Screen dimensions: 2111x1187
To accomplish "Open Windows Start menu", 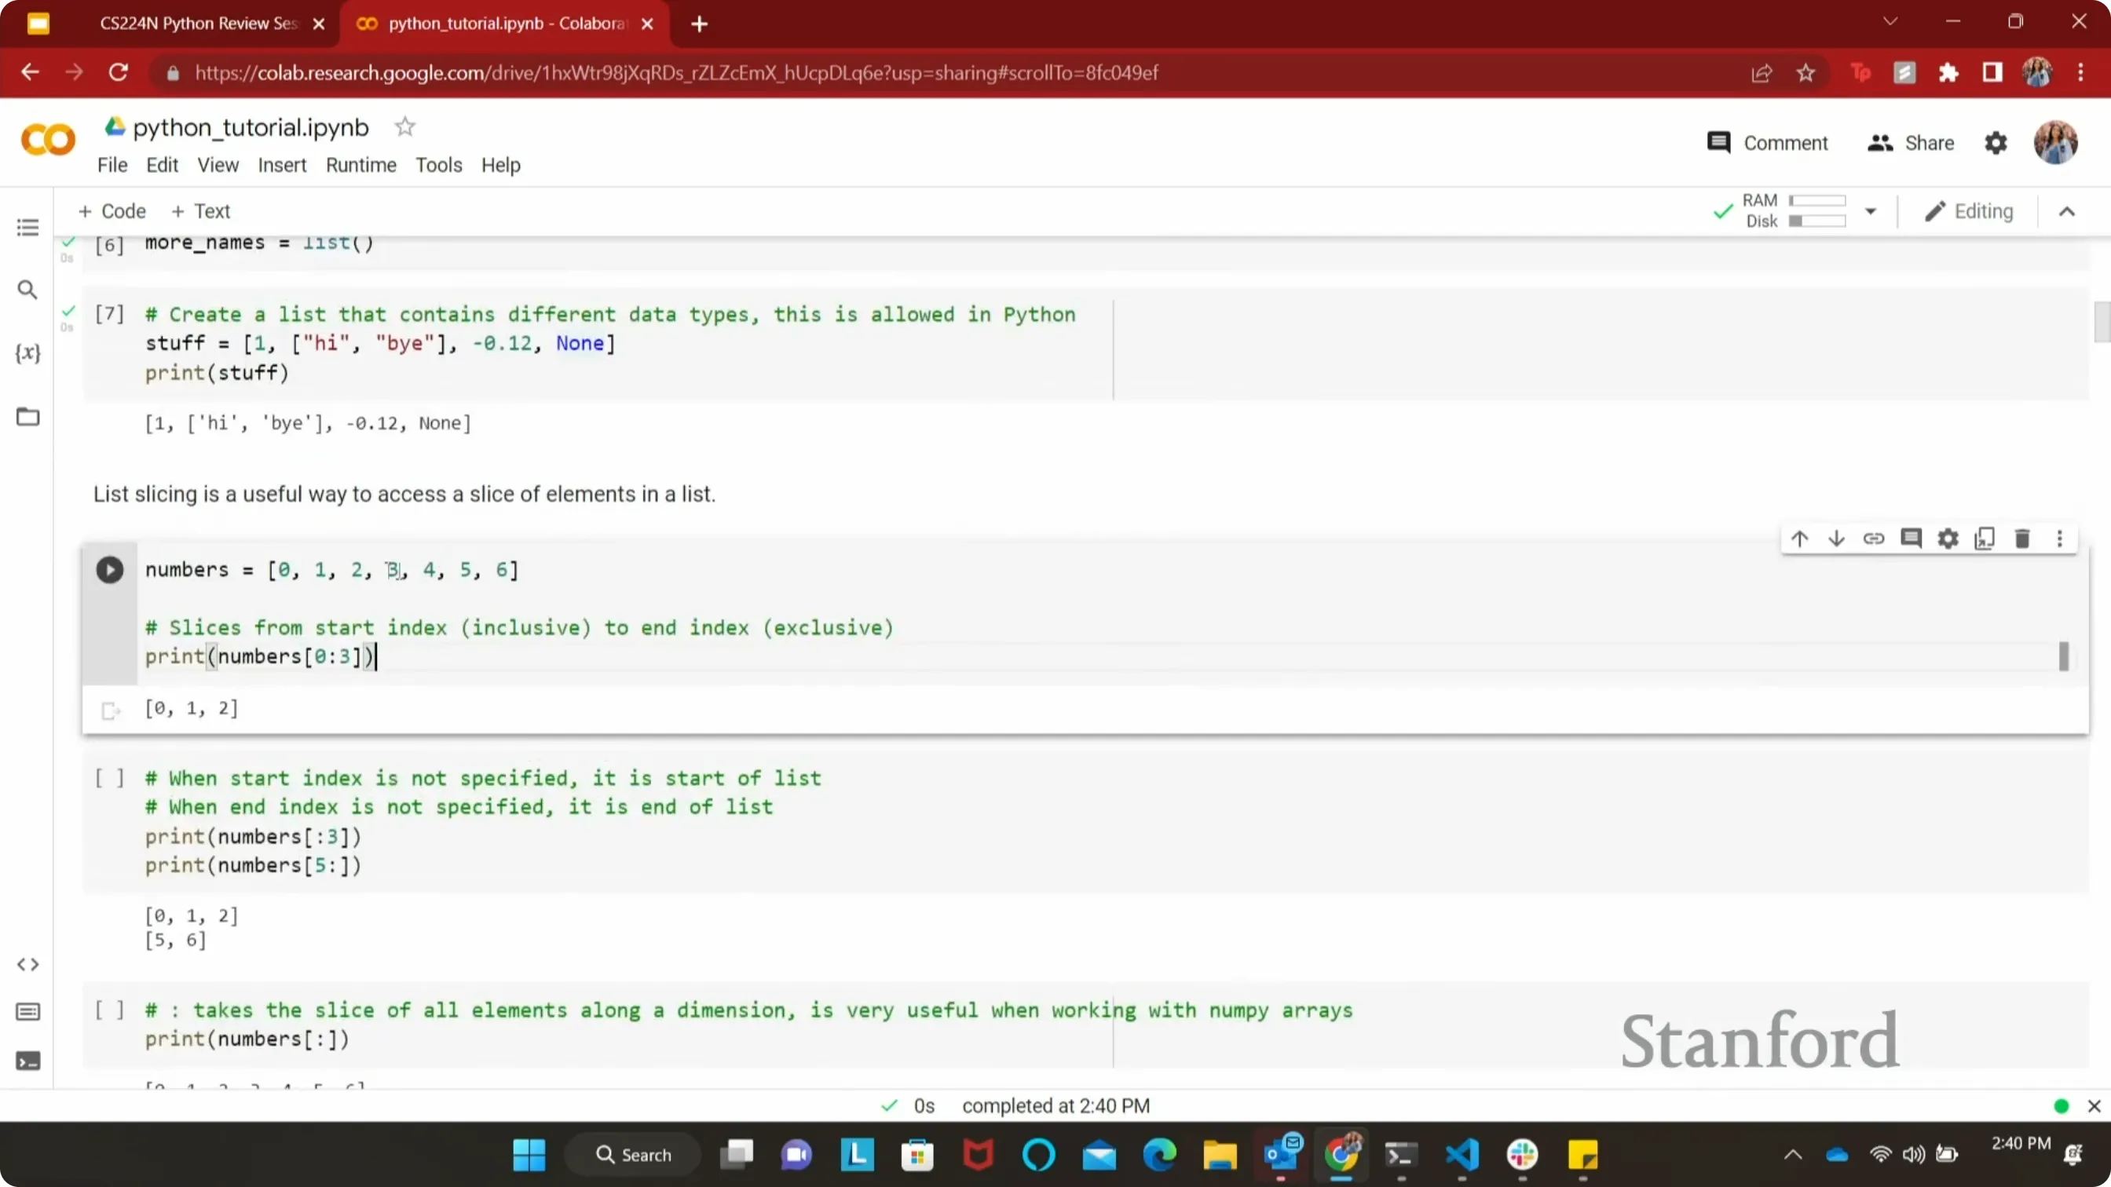I will tap(529, 1155).
